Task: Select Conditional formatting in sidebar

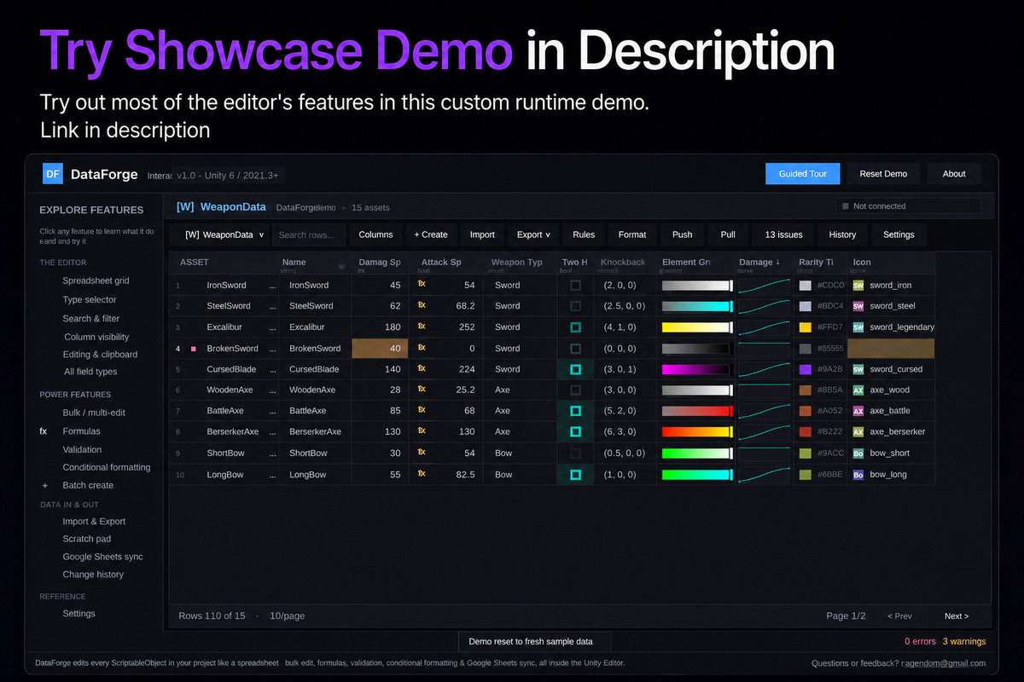Action: click(x=107, y=467)
